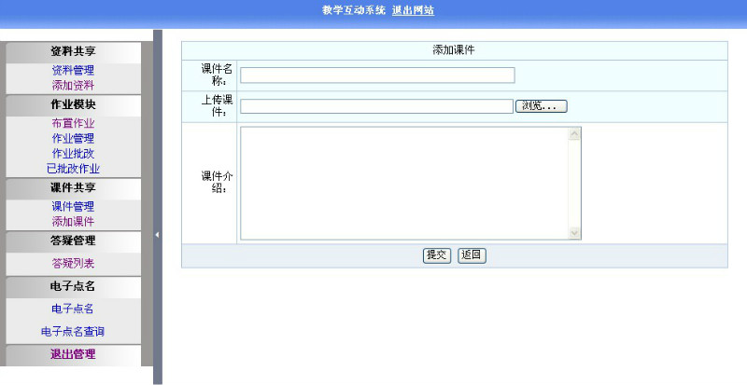This screenshot has height=385, width=747.
Task: Submit the form with 提交 button
Action: coord(437,255)
